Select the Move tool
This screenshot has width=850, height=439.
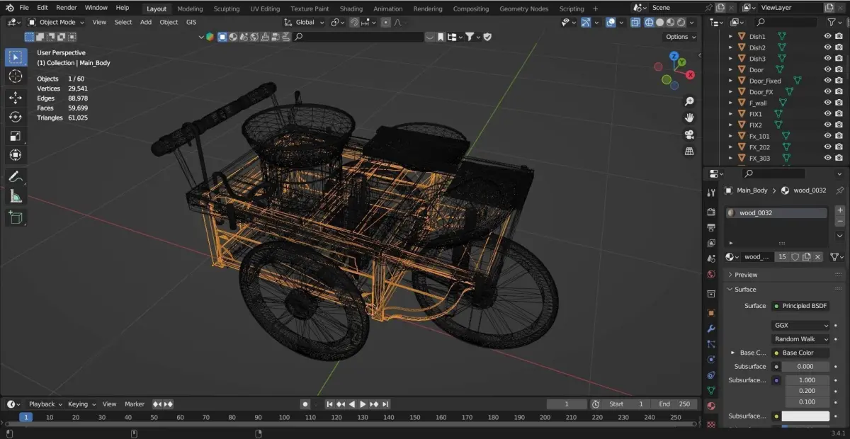coord(16,97)
